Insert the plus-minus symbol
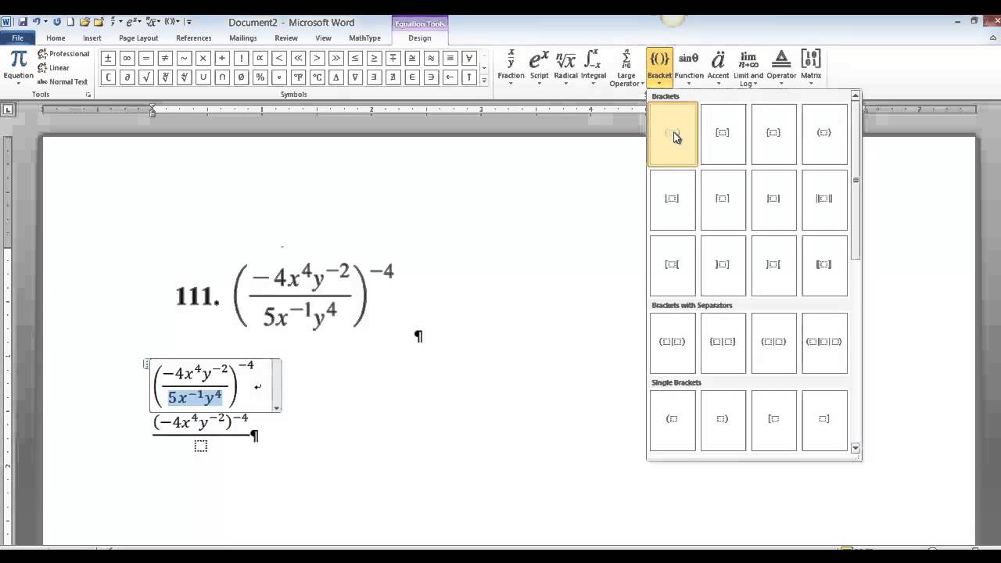 (107, 58)
